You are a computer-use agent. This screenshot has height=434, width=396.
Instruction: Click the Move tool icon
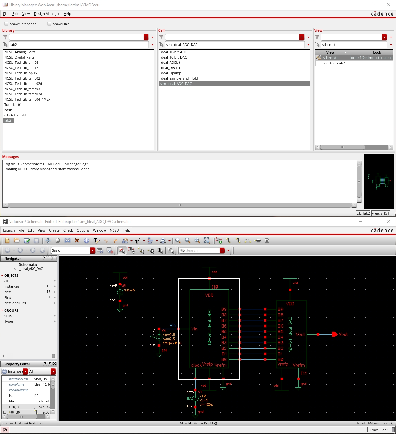48,241
